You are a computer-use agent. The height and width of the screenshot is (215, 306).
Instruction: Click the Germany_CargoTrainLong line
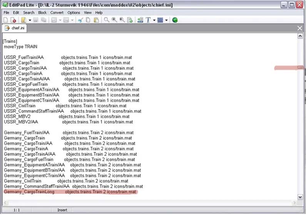70,192
